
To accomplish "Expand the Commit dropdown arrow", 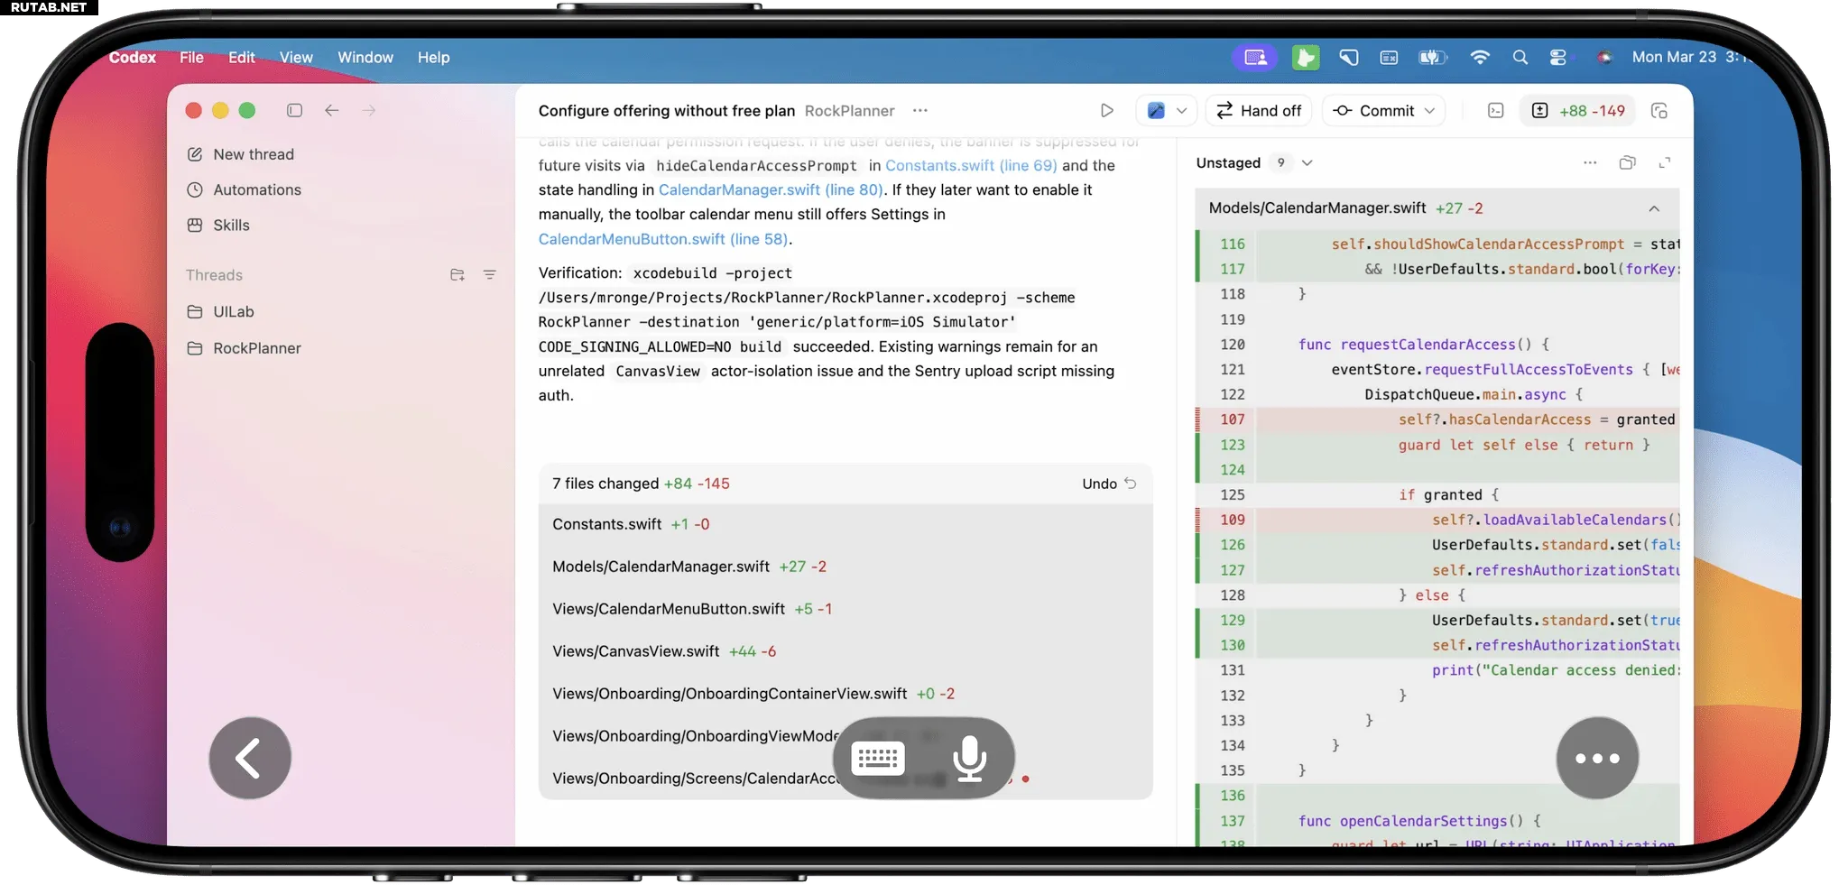I will (x=1429, y=111).
